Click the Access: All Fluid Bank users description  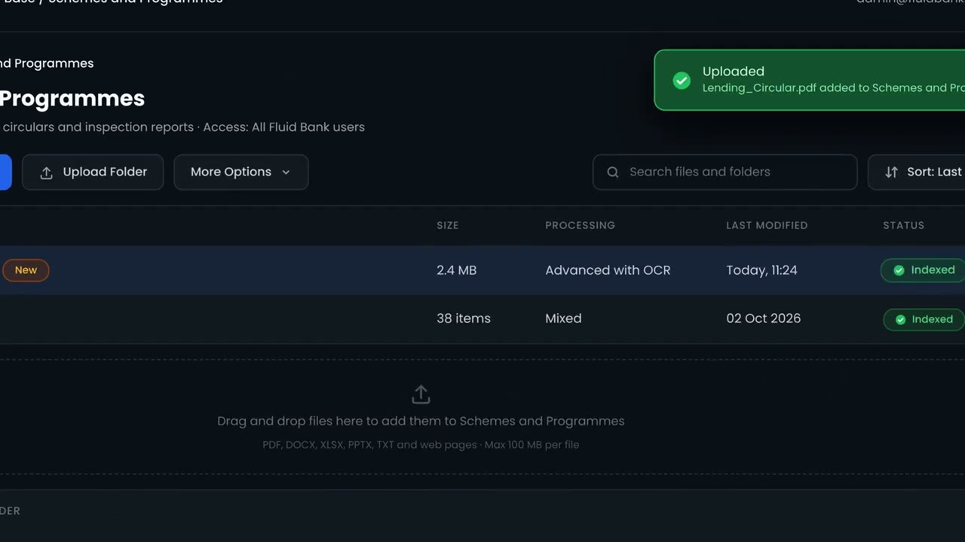click(x=283, y=127)
